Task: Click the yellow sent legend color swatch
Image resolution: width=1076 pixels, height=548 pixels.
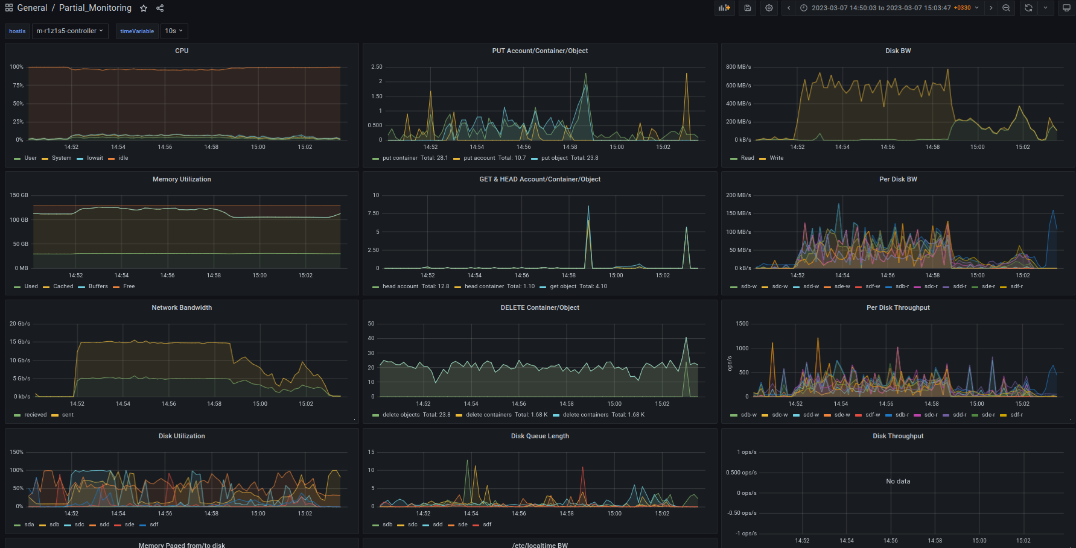Action: point(55,415)
